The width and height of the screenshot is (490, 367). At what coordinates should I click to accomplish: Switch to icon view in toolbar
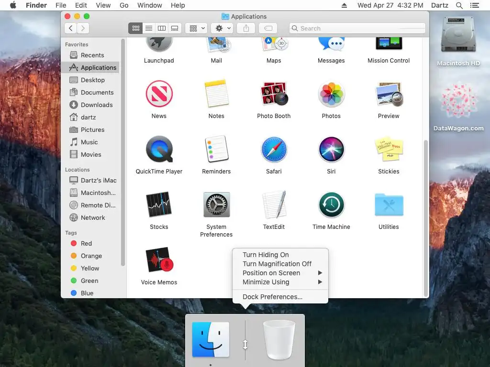(135, 28)
